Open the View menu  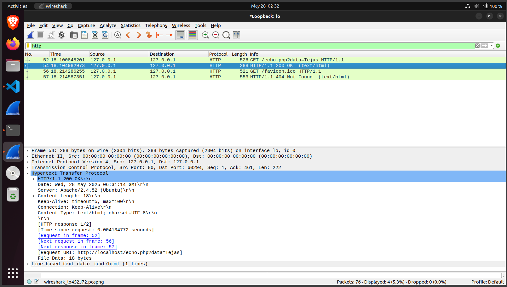(x=57, y=25)
